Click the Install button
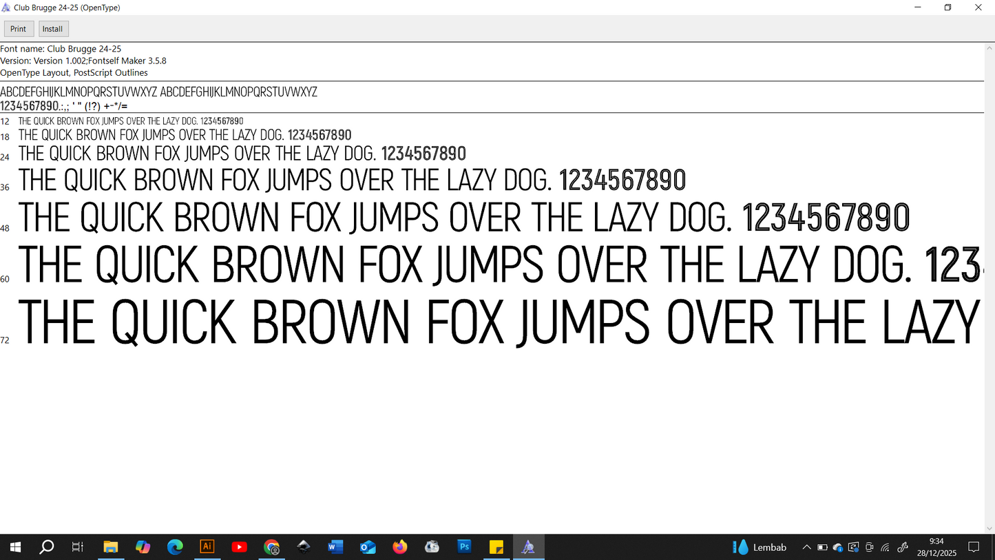995x560 pixels. pos(53,29)
